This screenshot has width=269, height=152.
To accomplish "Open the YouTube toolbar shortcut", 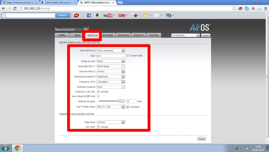I will (108, 15).
